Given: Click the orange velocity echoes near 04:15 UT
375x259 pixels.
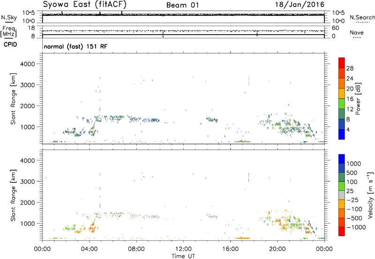Looking at the screenshot, I should point(92,227).
